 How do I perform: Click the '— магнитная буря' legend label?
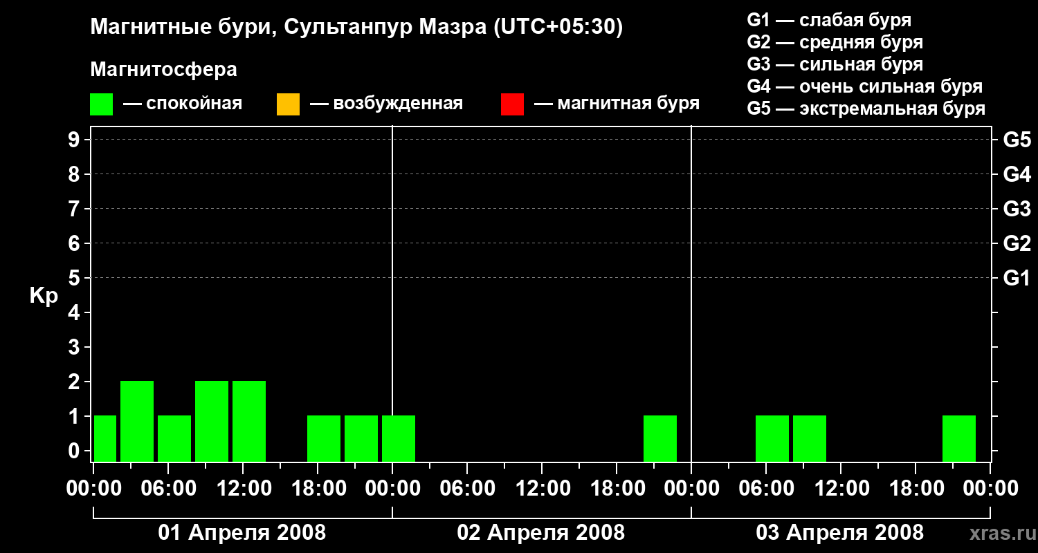click(x=617, y=104)
